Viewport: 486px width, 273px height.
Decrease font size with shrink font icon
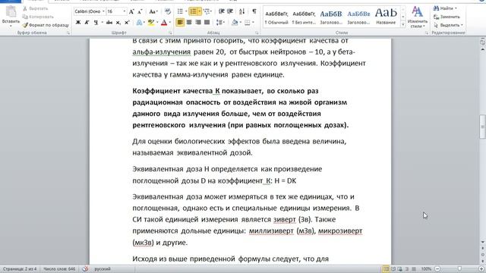pyautogui.click(x=140, y=11)
